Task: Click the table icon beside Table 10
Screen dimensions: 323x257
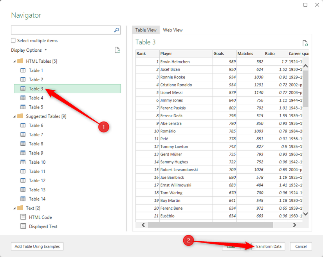Action: (23, 162)
